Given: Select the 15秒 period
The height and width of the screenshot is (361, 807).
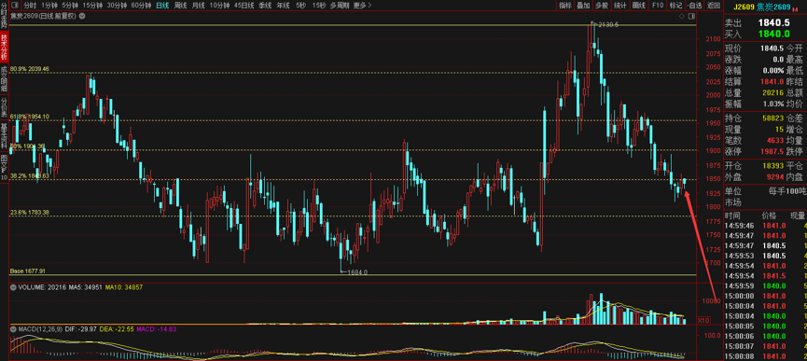Looking at the screenshot, I should (x=318, y=6).
